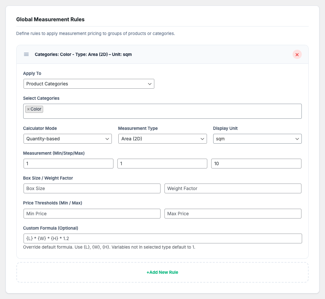Open the Measurement Type dropdown
325x299 pixels.
(x=162, y=139)
